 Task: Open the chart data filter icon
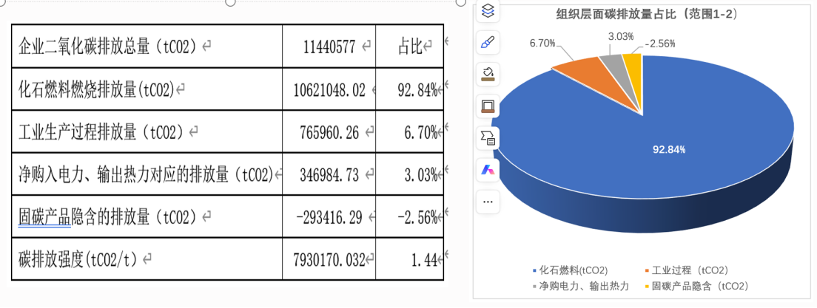pos(488,137)
